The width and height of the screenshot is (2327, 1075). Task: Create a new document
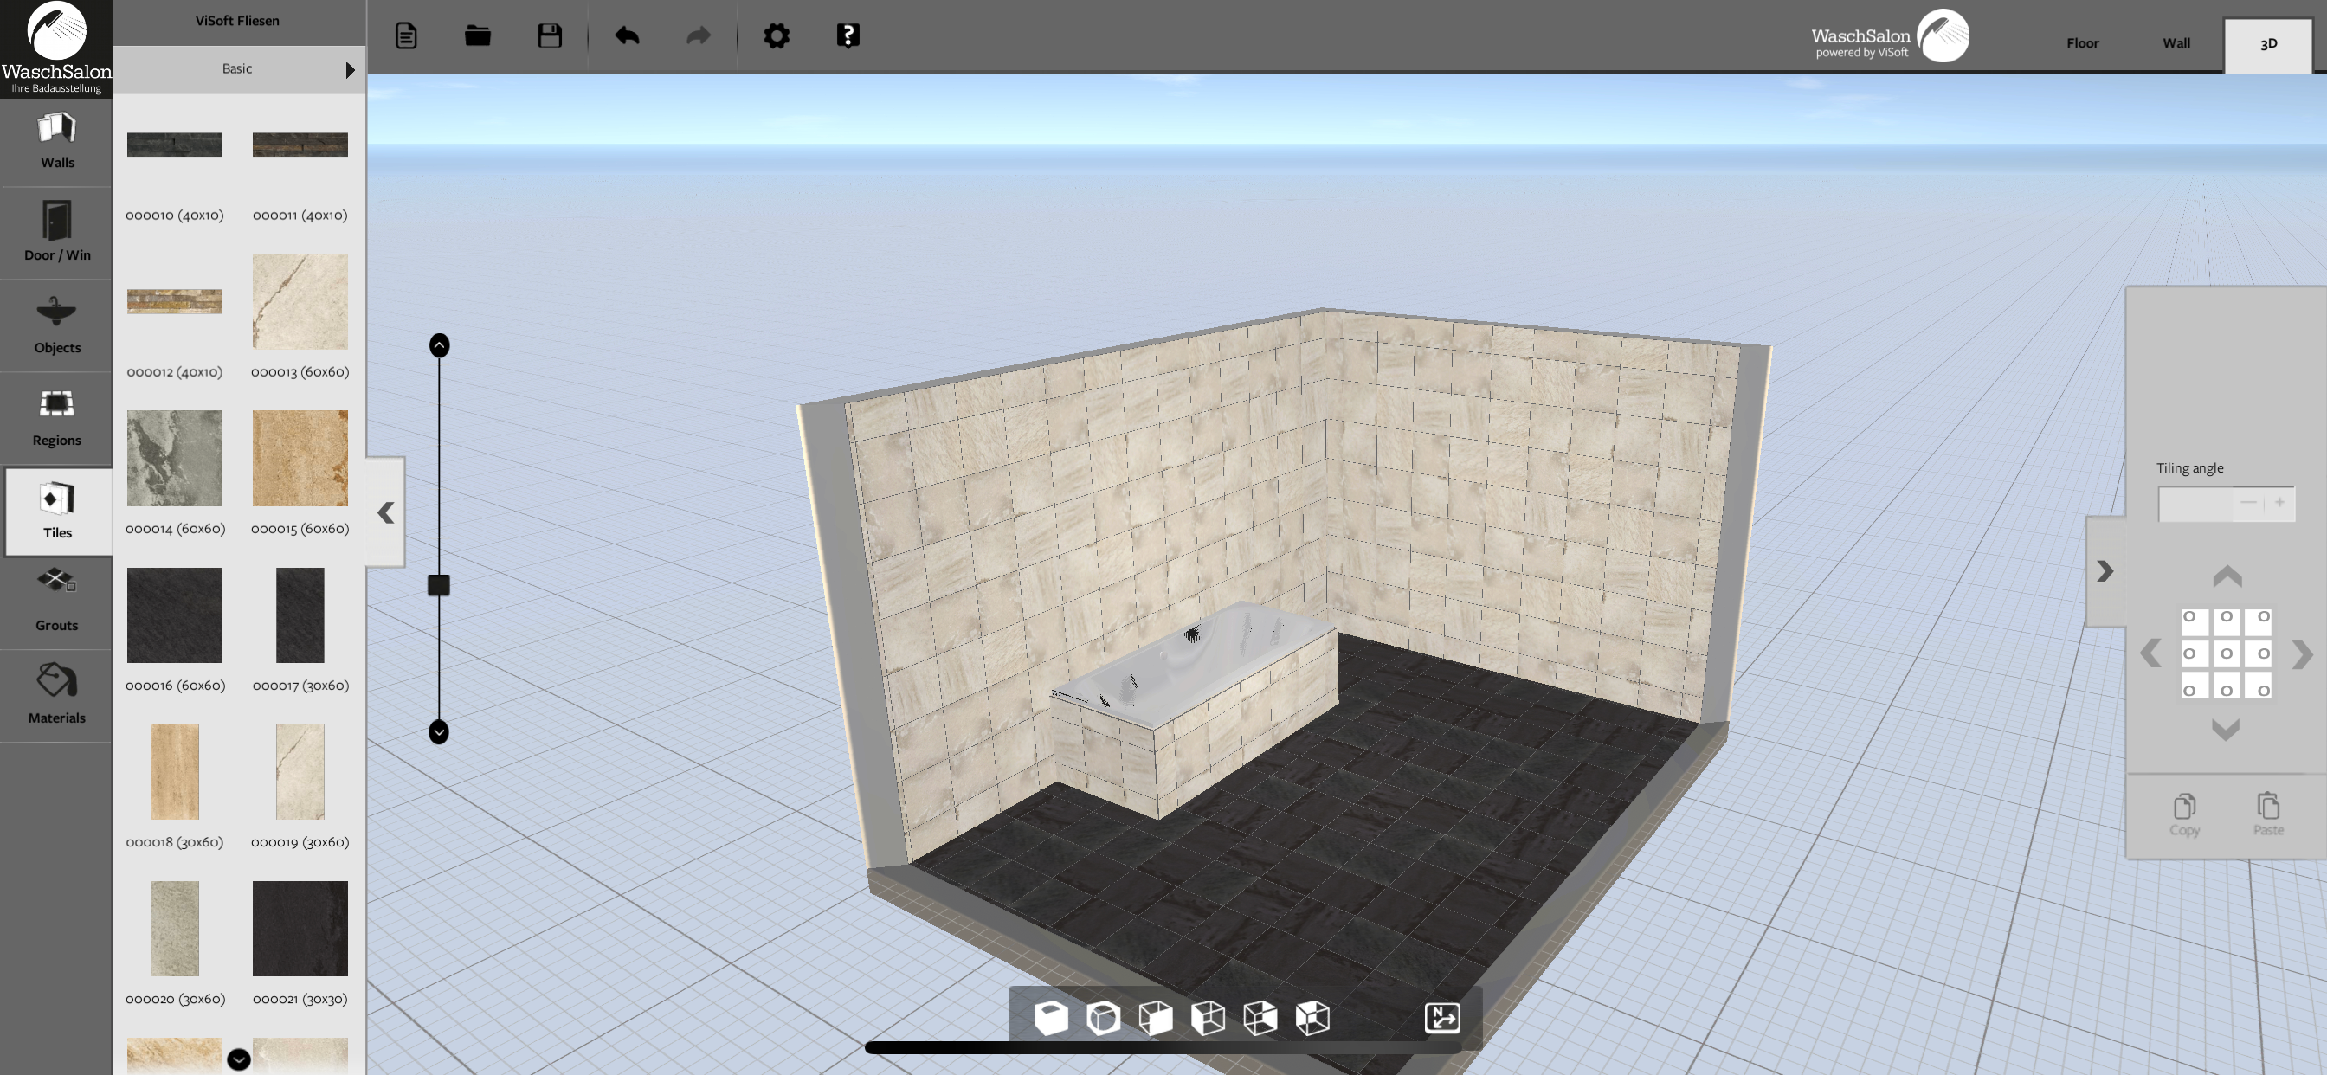pyautogui.click(x=407, y=36)
